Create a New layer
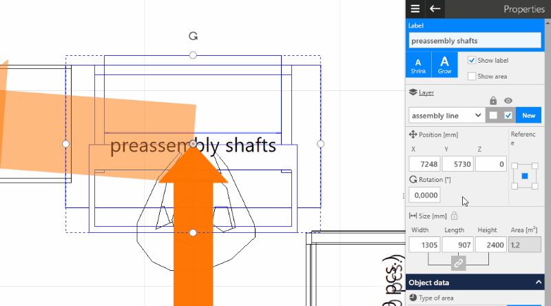The width and height of the screenshot is (551, 306). [528, 115]
